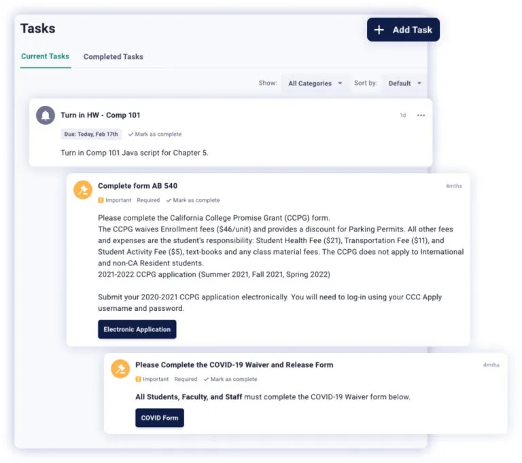Click the Important flag icon on the COVID-19 Waiver task
The width and height of the screenshot is (522, 463).
[138, 379]
